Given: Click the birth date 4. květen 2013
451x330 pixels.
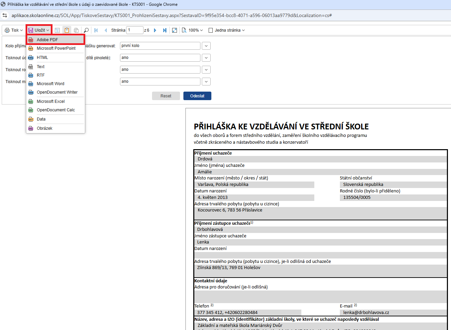Looking at the screenshot, I should 212,198.
